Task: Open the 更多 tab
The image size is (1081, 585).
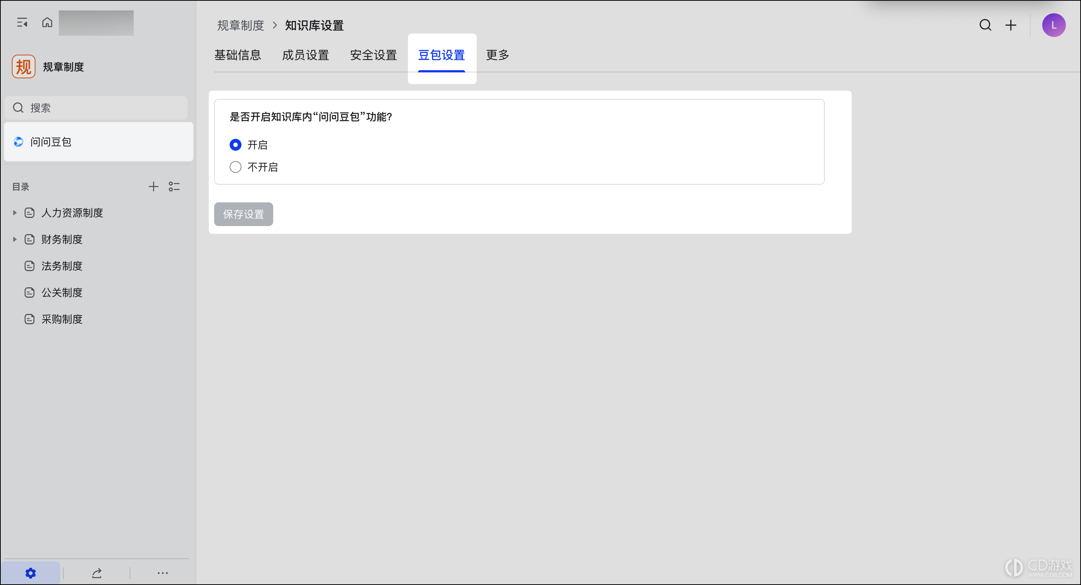Action: pyautogui.click(x=498, y=55)
